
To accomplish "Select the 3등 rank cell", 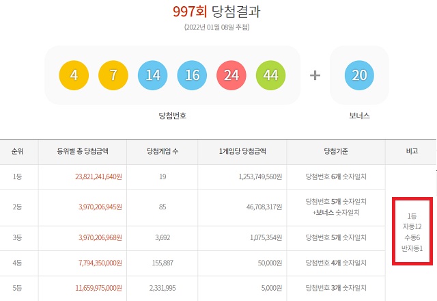I will 17,237.
